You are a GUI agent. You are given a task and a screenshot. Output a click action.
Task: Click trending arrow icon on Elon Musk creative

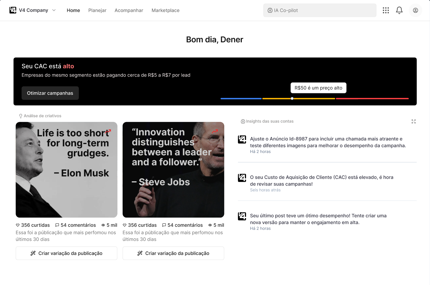point(108,132)
